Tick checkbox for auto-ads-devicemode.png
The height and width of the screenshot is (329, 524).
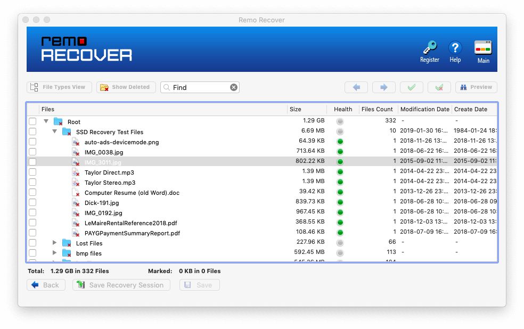pos(32,142)
